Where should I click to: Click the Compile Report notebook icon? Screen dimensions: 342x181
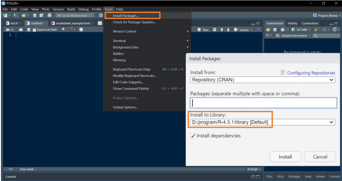tap(81, 29)
